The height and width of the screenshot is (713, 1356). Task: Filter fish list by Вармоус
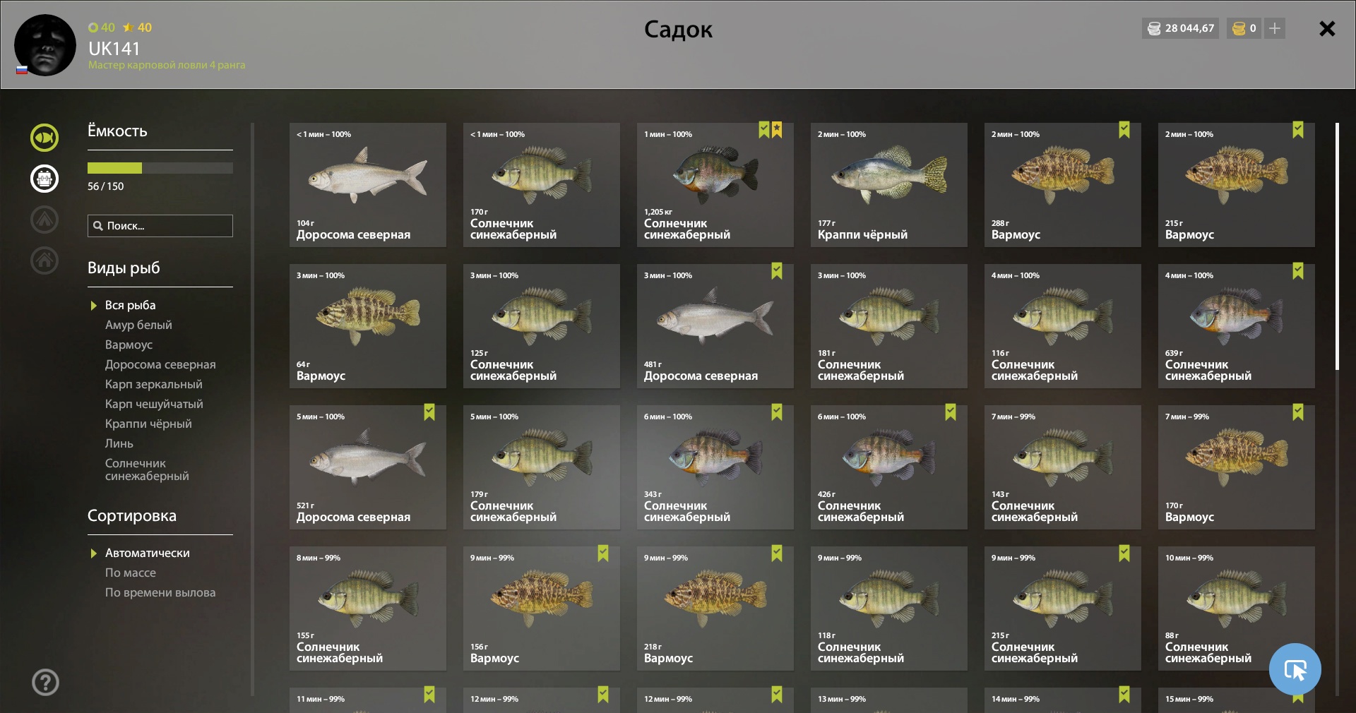point(129,344)
